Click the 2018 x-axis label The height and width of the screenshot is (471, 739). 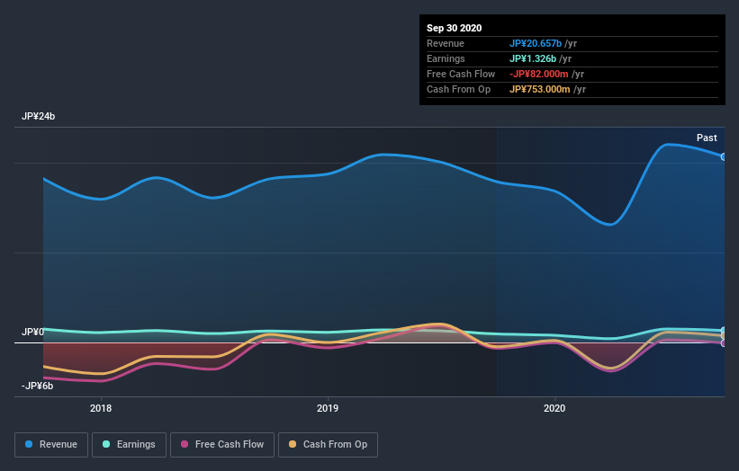point(101,408)
